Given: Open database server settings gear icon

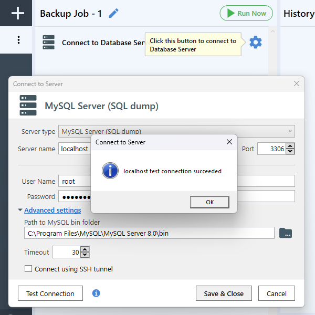Looking at the screenshot, I should pyautogui.click(x=256, y=42).
